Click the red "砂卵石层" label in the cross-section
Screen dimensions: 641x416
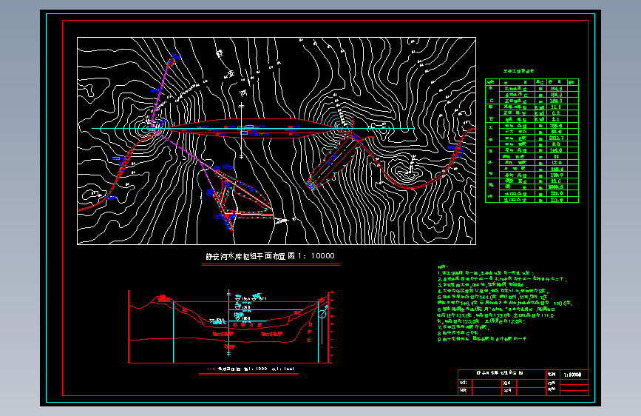click(248, 325)
